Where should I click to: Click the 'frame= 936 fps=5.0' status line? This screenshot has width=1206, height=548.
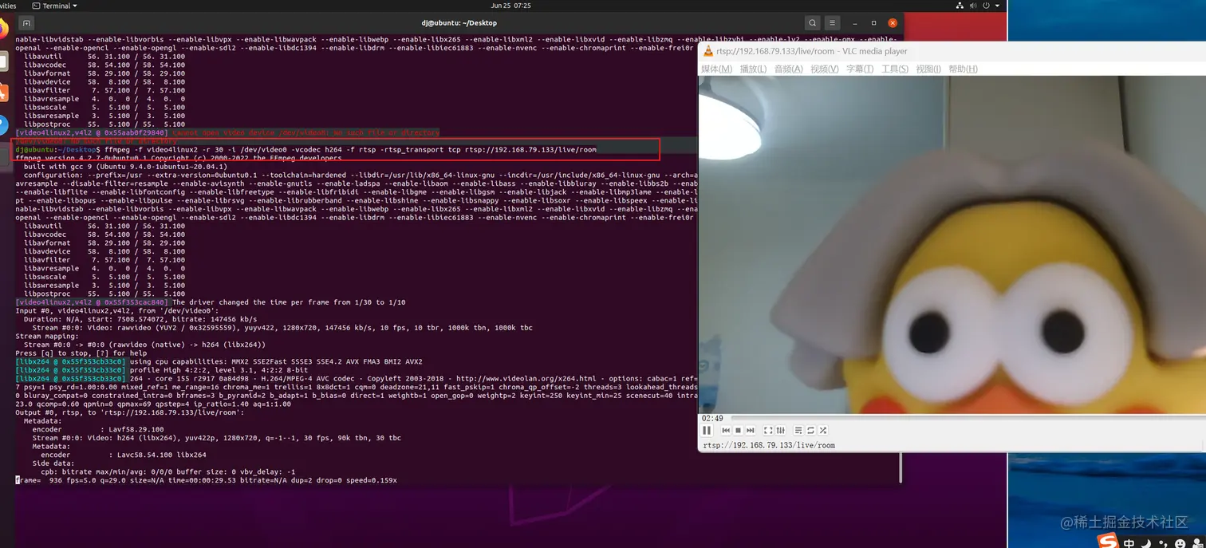[207, 480]
